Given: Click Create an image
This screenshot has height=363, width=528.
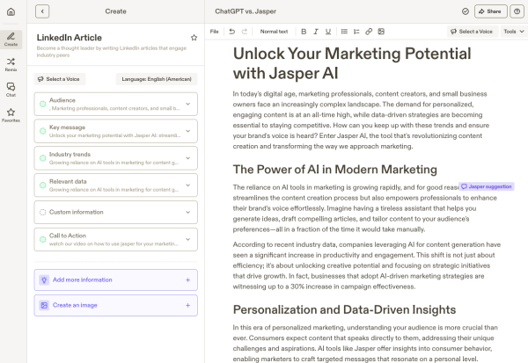Looking at the screenshot, I should [x=116, y=306].
